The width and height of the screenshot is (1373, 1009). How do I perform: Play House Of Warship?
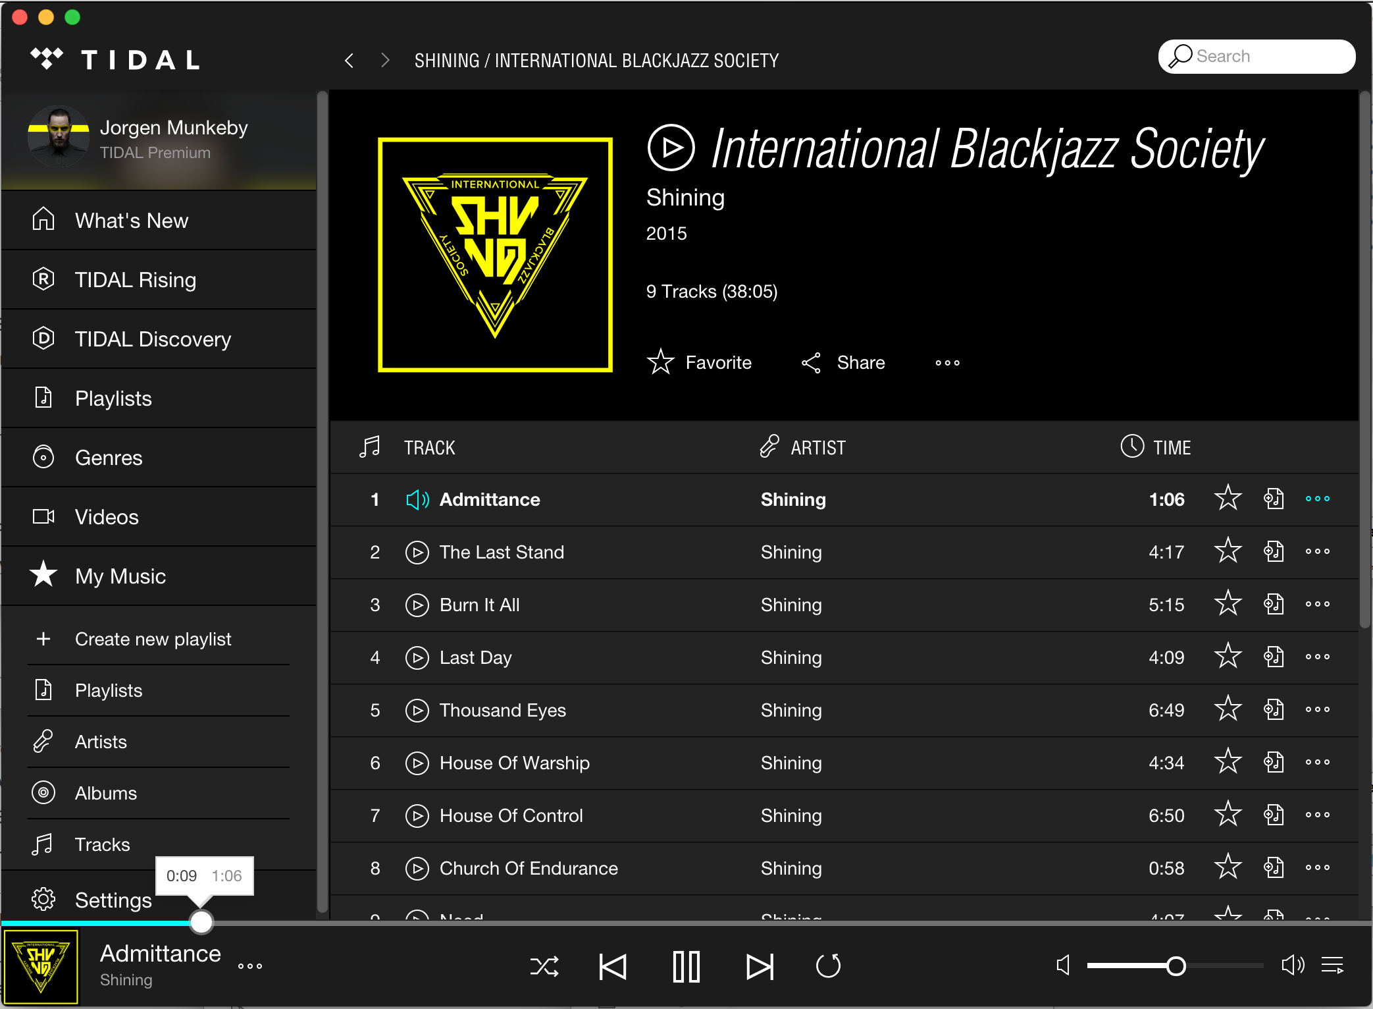[417, 763]
